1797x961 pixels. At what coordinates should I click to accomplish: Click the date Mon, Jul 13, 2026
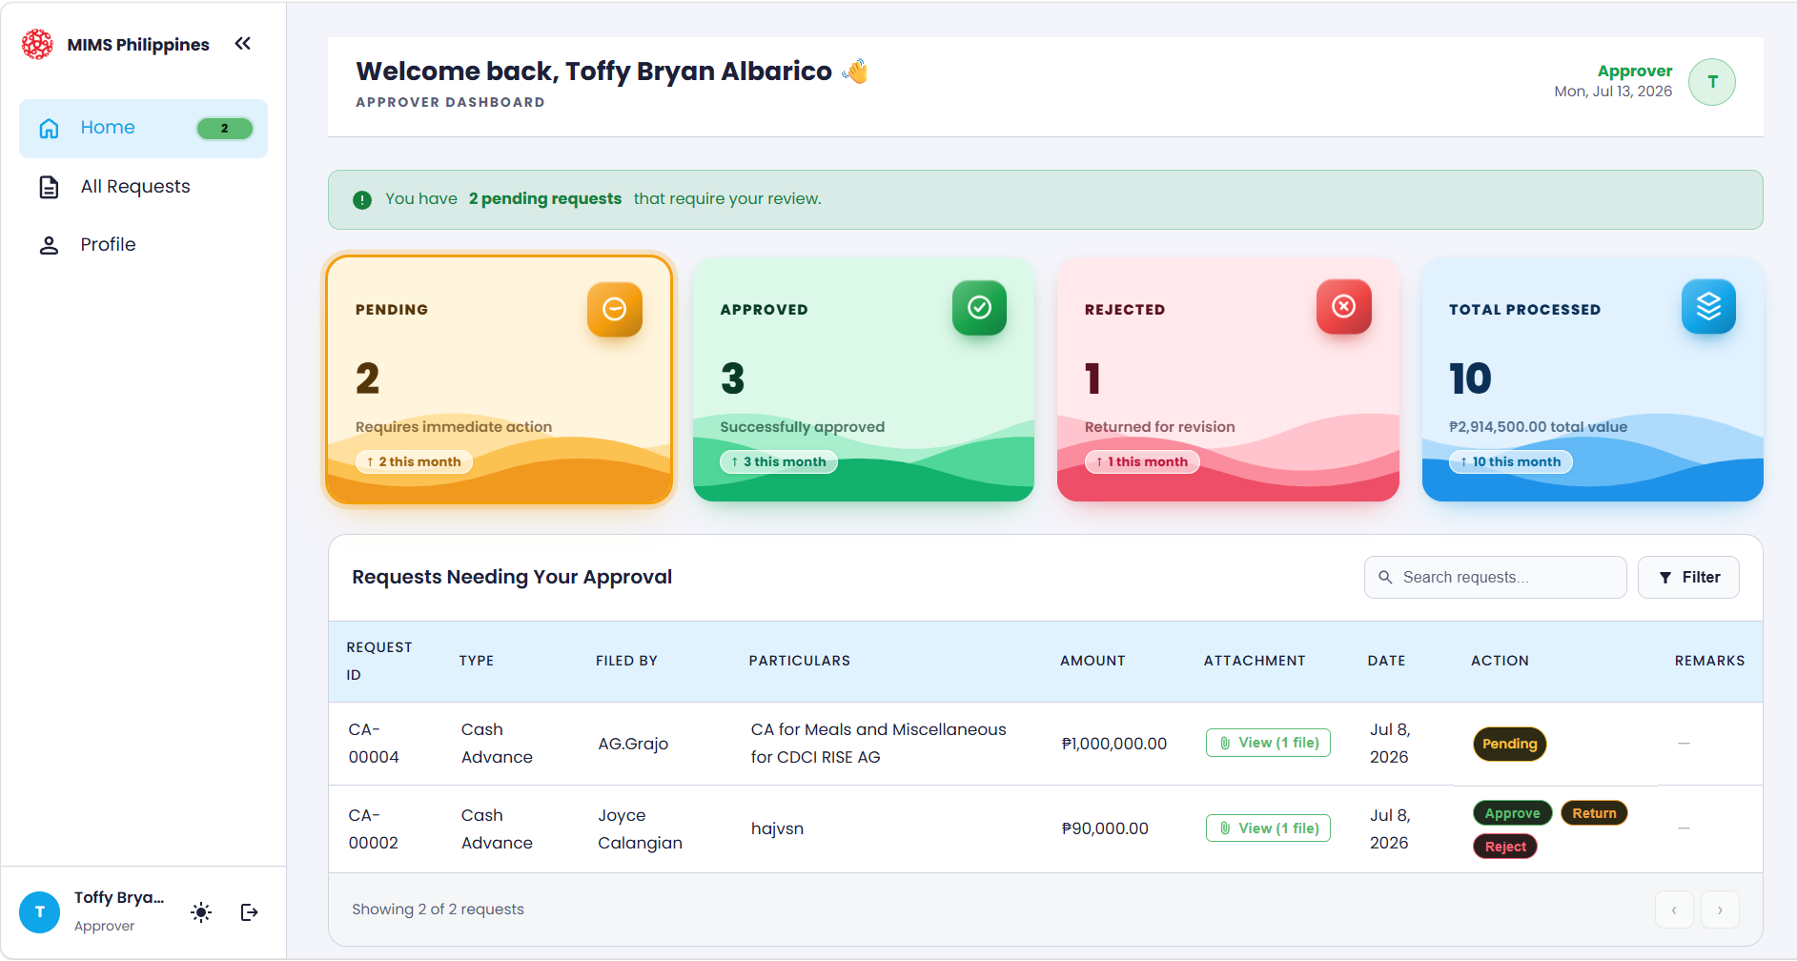(1613, 92)
